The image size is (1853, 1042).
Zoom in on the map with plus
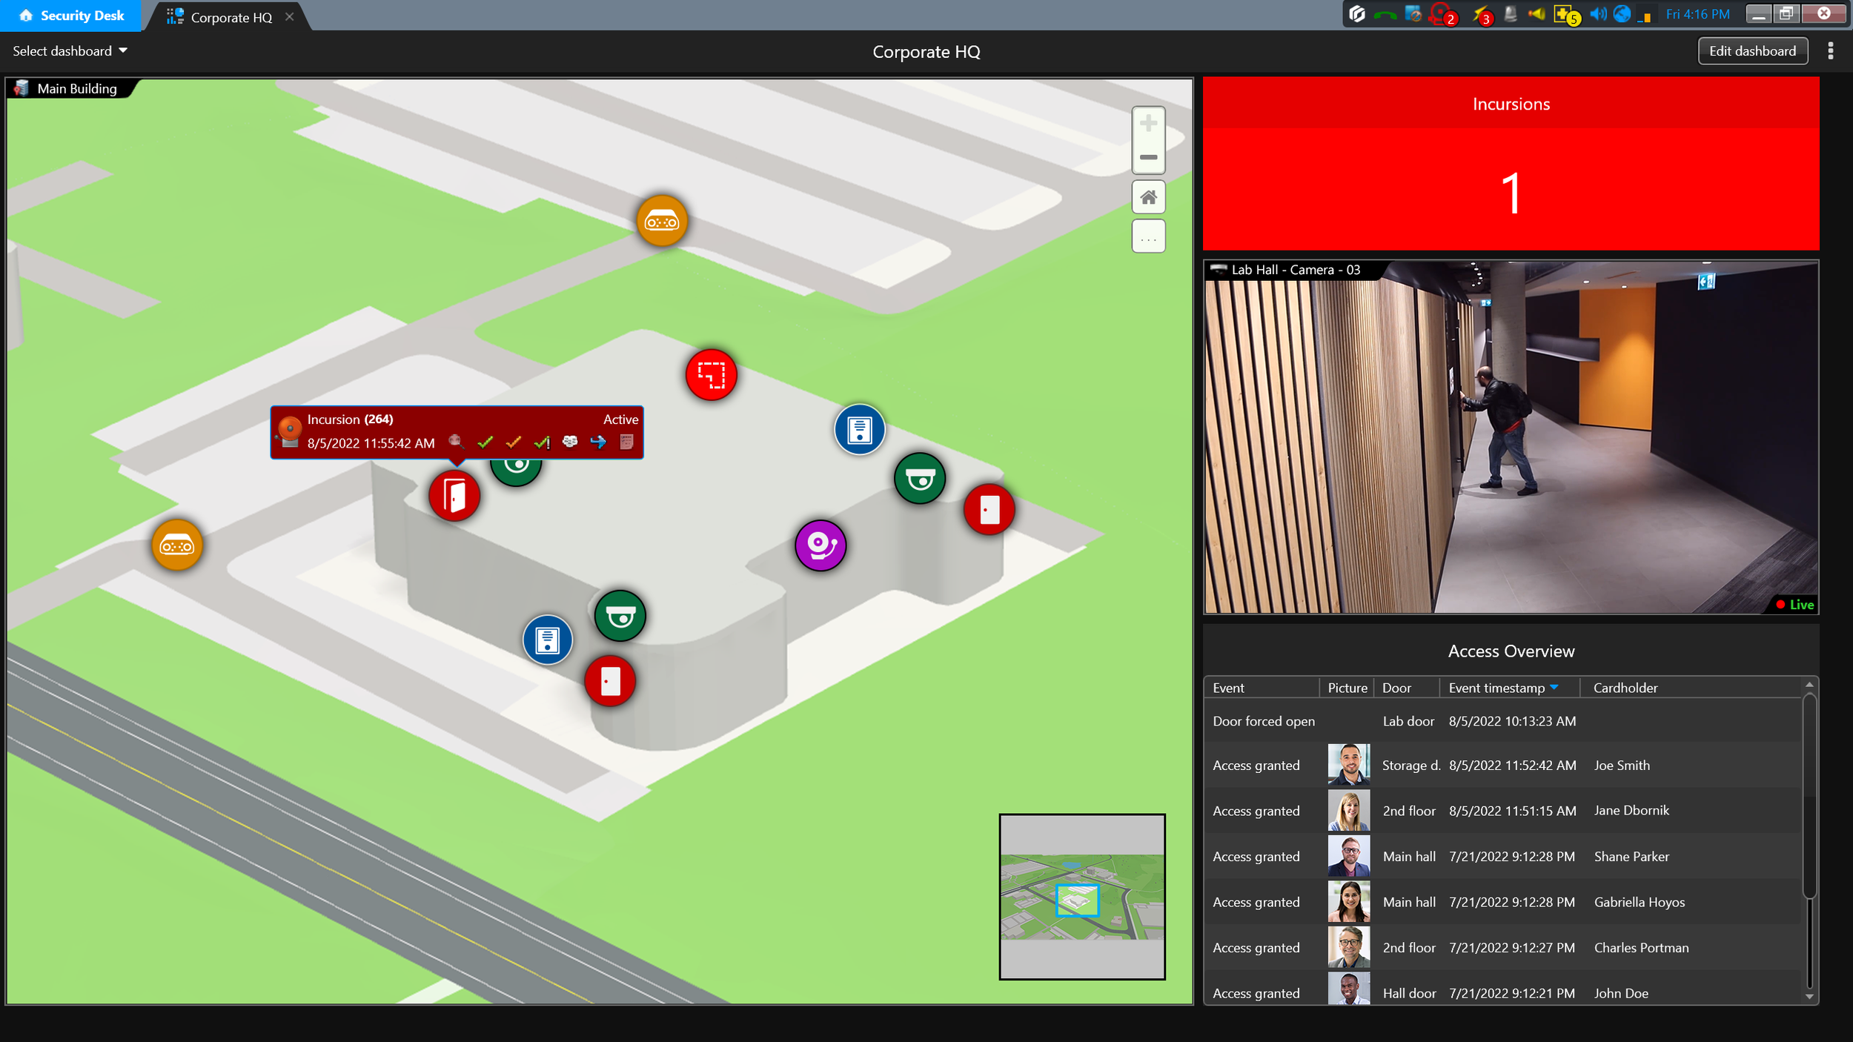(1148, 123)
